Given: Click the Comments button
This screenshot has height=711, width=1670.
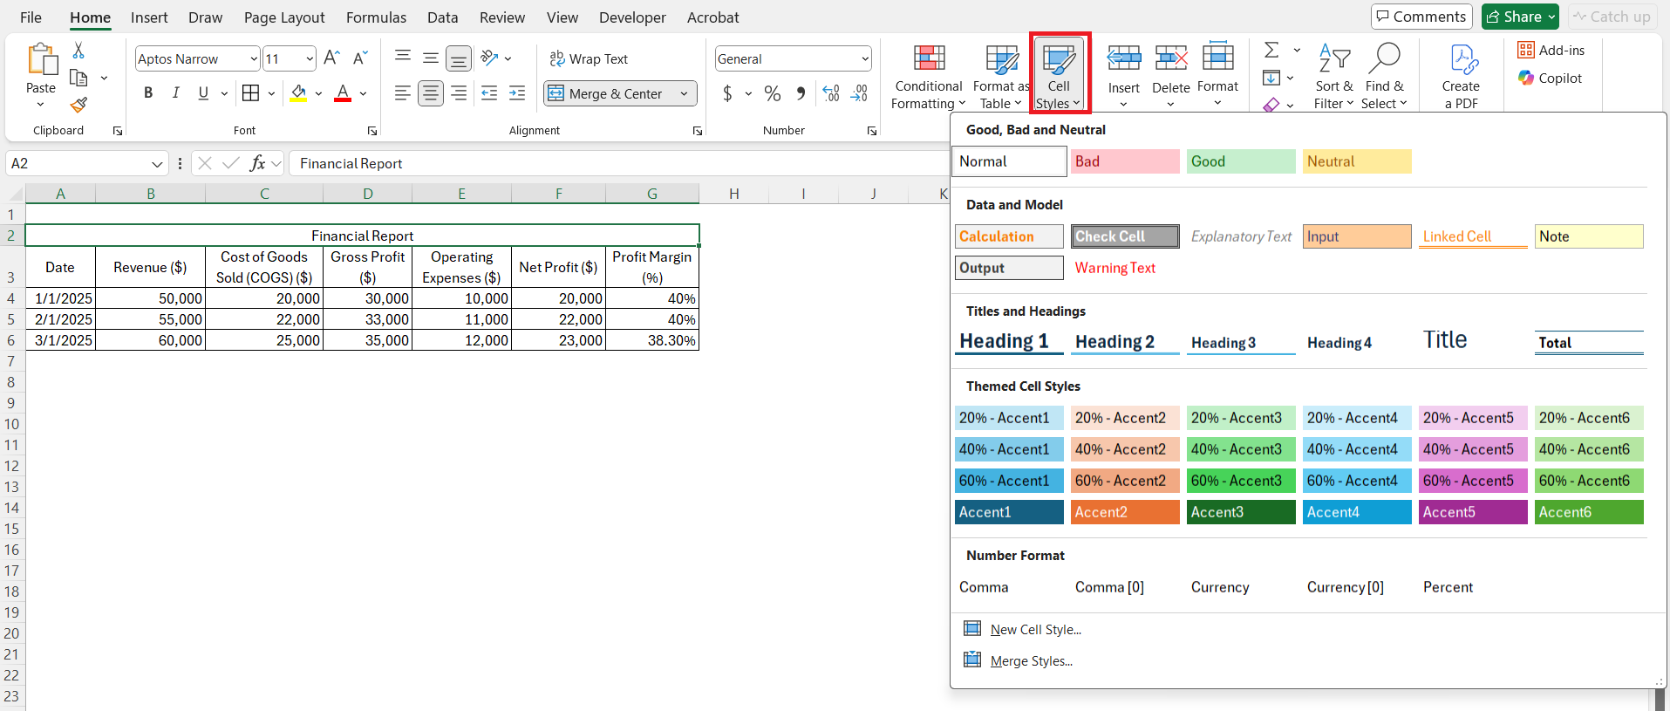Looking at the screenshot, I should (1421, 17).
